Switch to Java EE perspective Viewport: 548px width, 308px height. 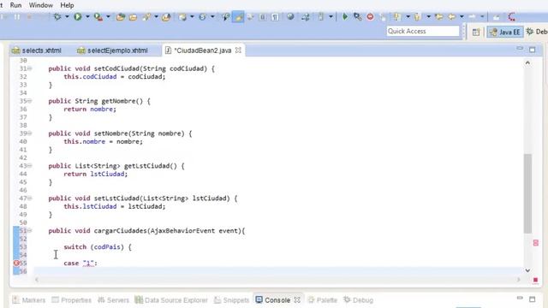[x=505, y=33]
